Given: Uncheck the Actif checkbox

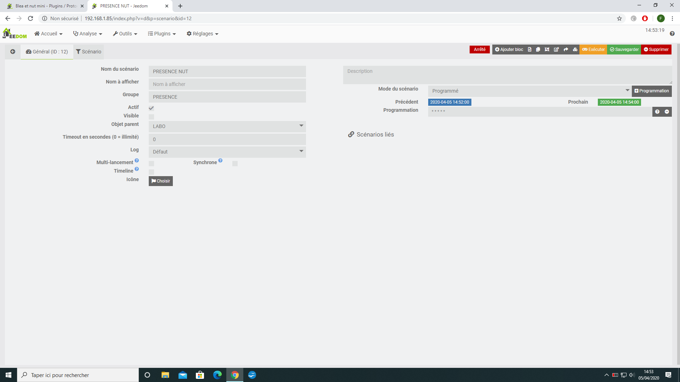Looking at the screenshot, I should pyautogui.click(x=151, y=108).
